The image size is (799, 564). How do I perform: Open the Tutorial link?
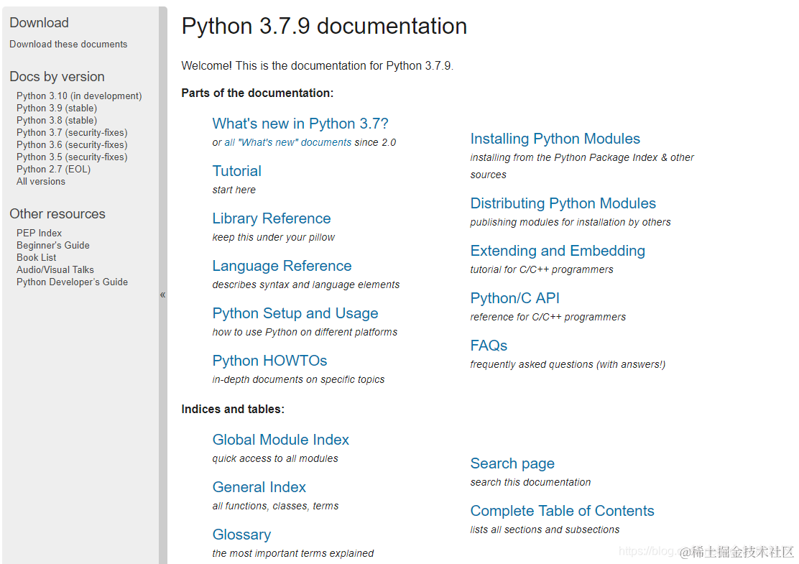click(x=237, y=171)
